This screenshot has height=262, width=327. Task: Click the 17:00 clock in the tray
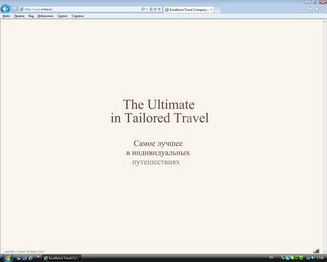(x=320, y=258)
